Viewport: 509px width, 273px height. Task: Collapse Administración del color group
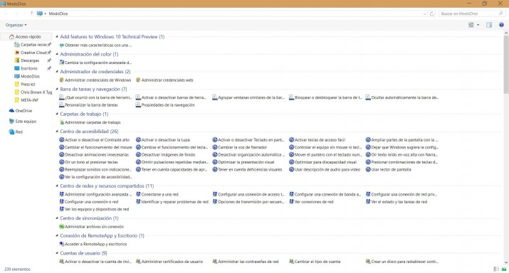tap(57, 54)
